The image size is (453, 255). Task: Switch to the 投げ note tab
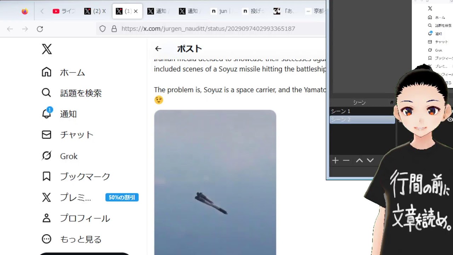click(253, 11)
